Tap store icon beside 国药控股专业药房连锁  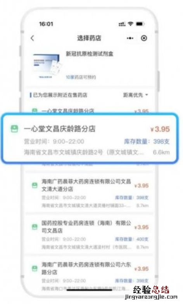pyautogui.click(x=35, y=227)
